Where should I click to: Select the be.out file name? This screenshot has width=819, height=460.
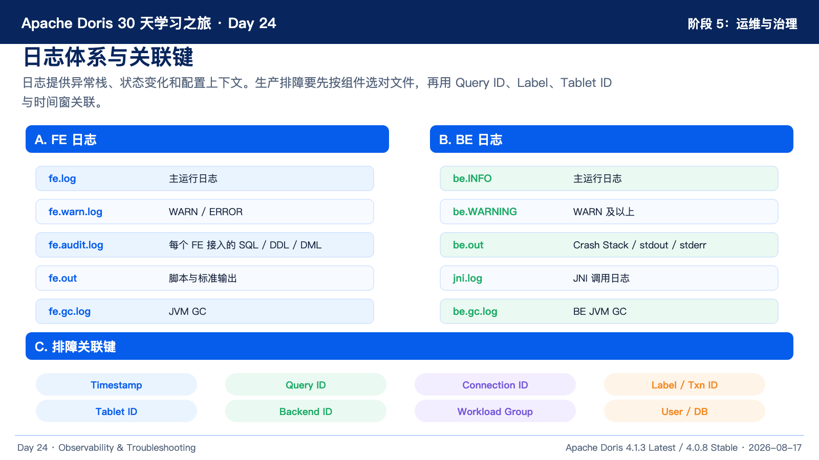[x=468, y=245]
